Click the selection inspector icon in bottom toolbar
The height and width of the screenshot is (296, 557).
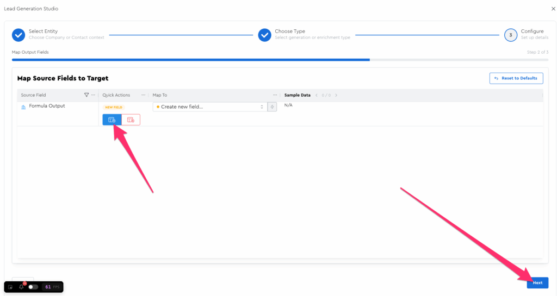[x=10, y=287]
